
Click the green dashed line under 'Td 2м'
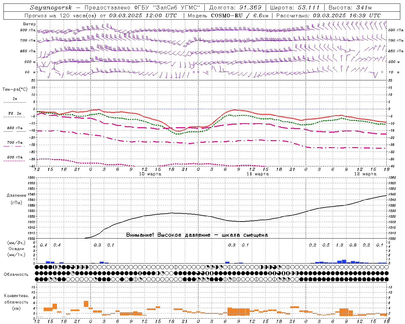point(15,117)
